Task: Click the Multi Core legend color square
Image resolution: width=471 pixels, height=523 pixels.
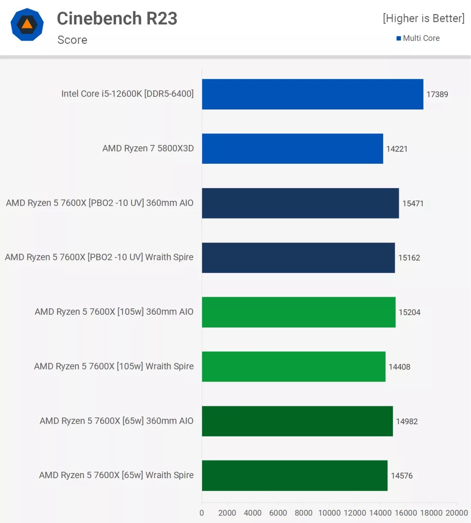Action: pyautogui.click(x=399, y=38)
